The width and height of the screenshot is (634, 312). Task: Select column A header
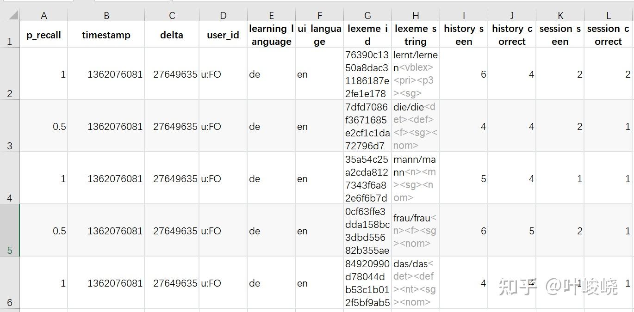[44, 16]
